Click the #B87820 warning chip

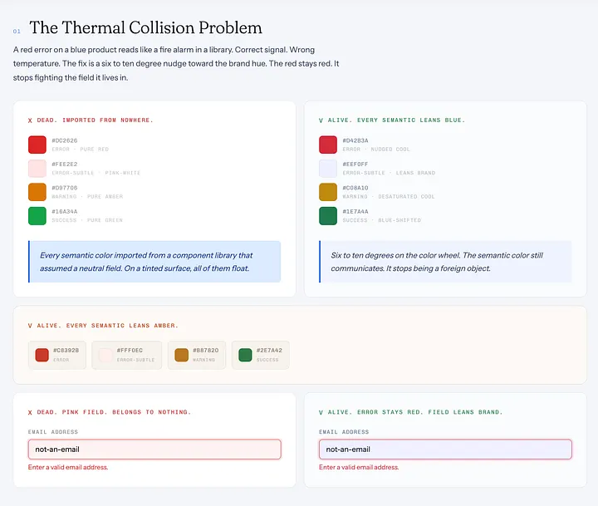coord(197,355)
